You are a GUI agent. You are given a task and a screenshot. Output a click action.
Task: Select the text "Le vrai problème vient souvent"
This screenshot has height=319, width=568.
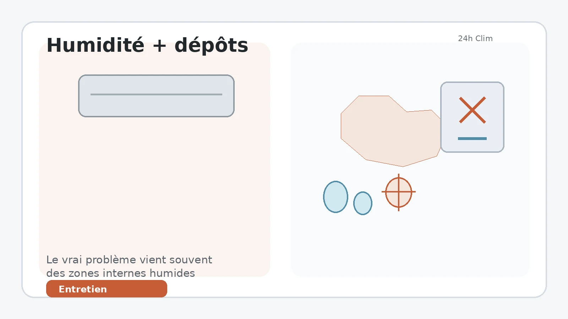click(x=129, y=260)
